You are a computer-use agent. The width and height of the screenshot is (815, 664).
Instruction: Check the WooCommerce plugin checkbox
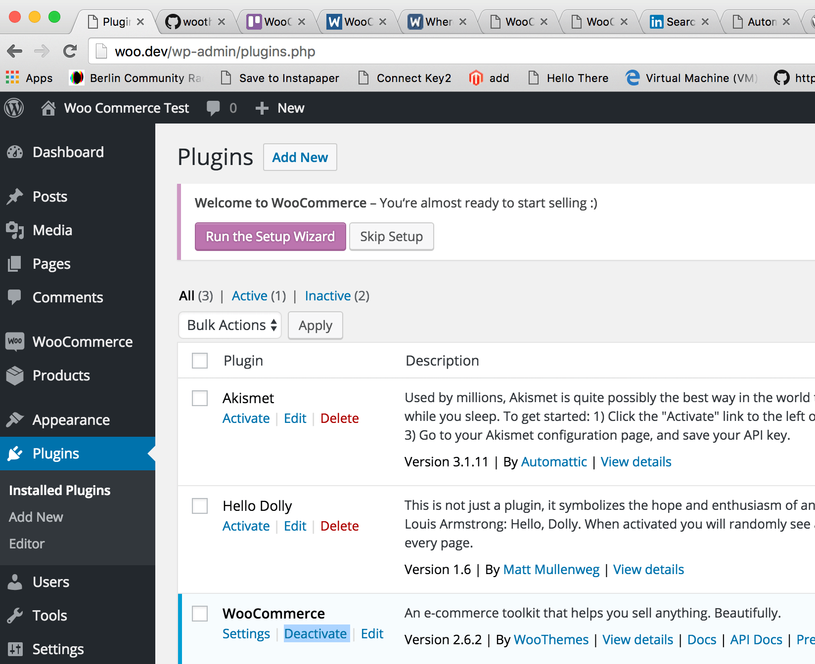point(200,614)
